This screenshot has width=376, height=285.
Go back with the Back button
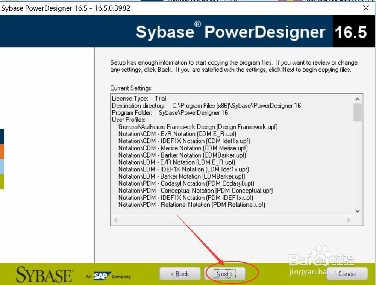180,274
